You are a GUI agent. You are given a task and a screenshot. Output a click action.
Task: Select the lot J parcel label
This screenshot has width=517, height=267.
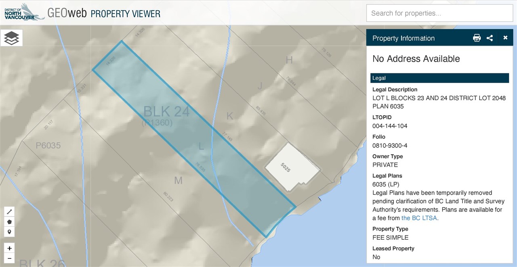tap(260, 86)
